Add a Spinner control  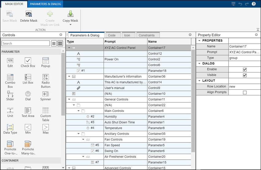[45, 94]
